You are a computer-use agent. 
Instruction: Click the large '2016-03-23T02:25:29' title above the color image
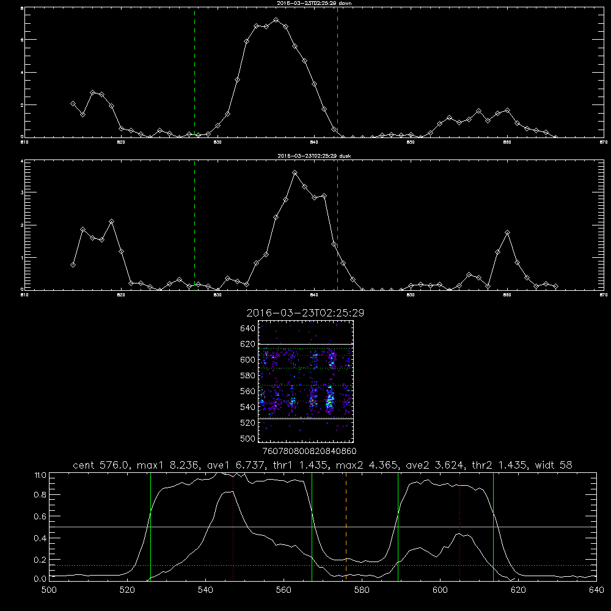[x=305, y=313]
